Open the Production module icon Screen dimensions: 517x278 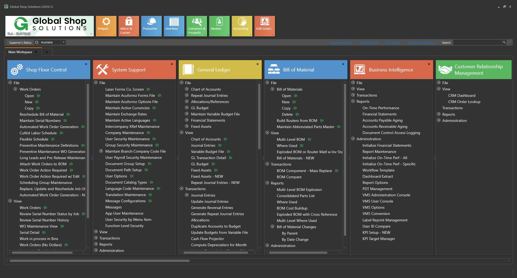click(151, 26)
